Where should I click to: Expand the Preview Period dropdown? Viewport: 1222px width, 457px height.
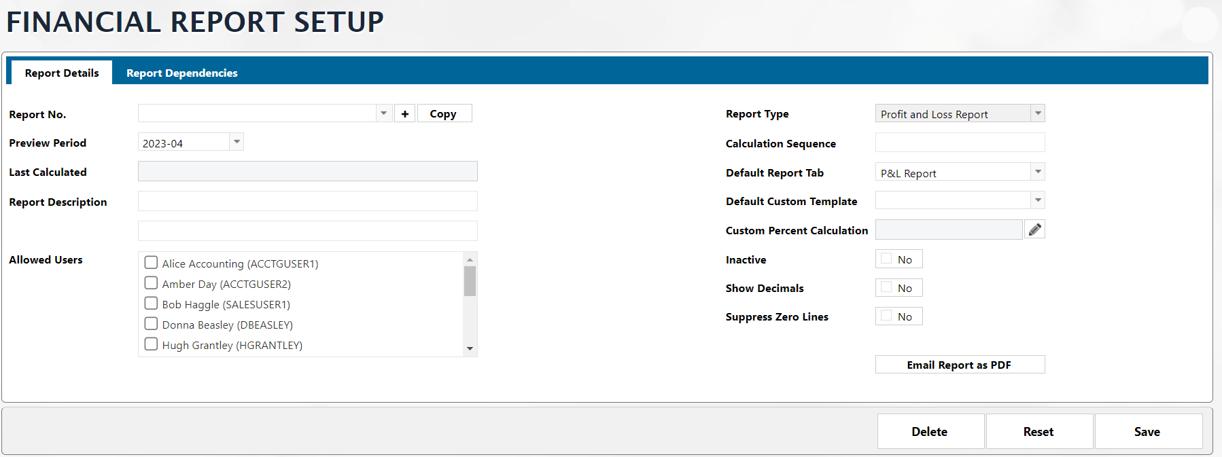pos(237,142)
